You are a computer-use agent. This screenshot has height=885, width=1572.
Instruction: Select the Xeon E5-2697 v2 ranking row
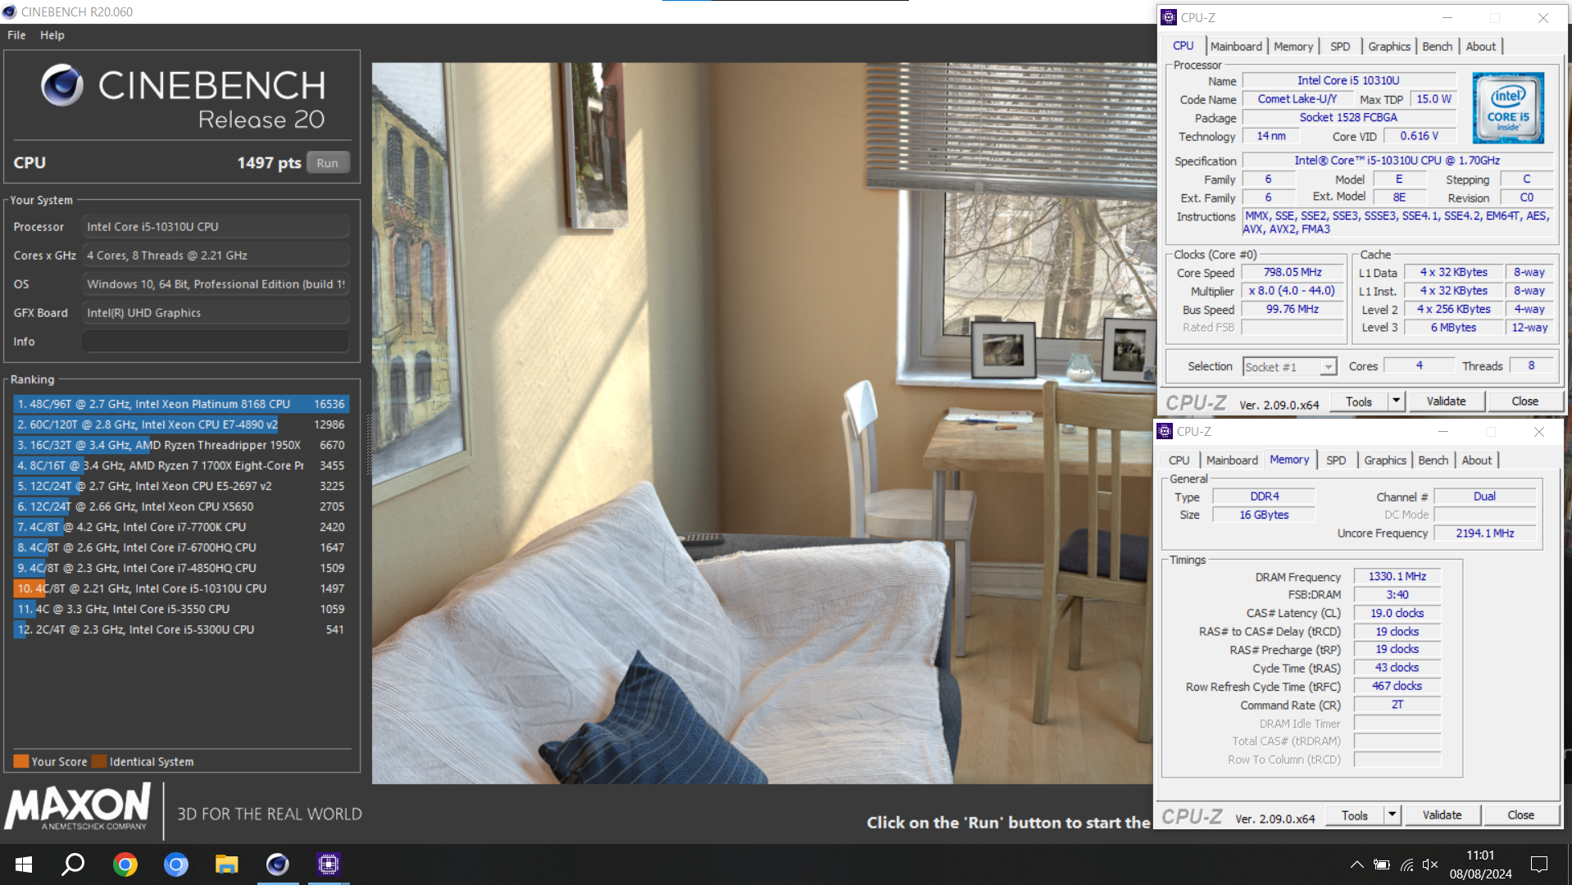(x=182, y=486)
